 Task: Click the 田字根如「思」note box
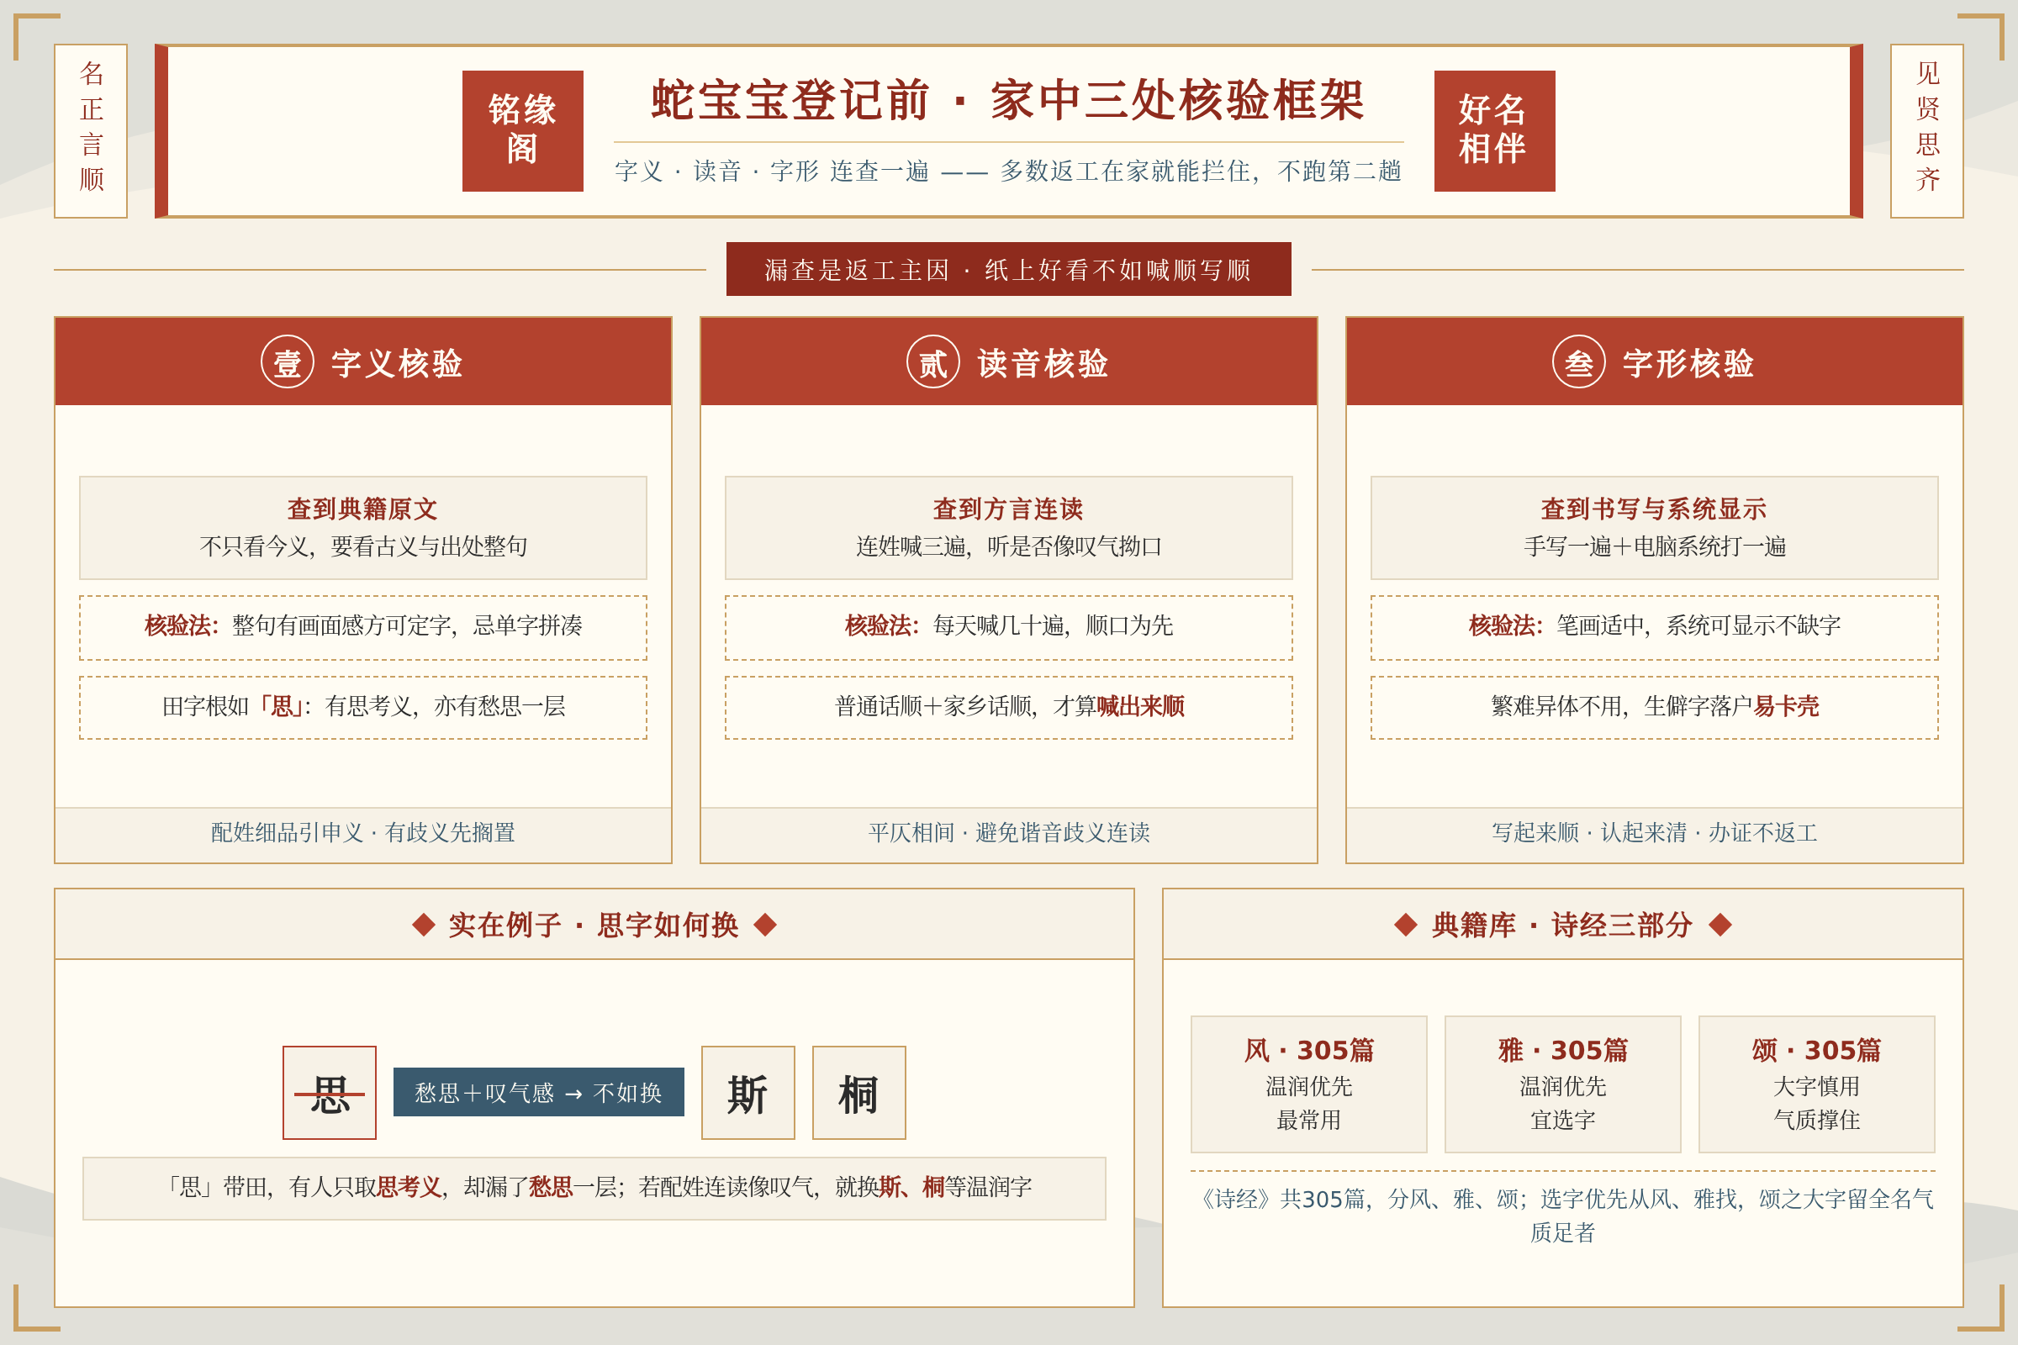coord(363,707)
